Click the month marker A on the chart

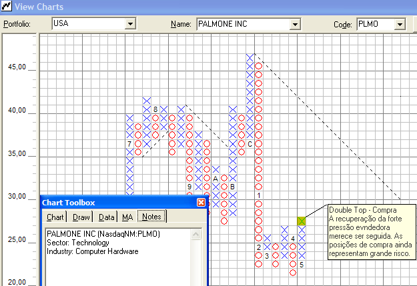216,179
